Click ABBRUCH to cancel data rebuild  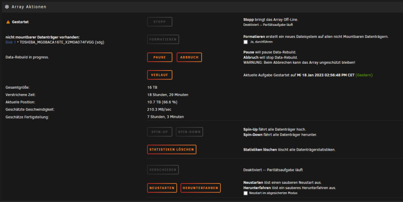(189, 57)
